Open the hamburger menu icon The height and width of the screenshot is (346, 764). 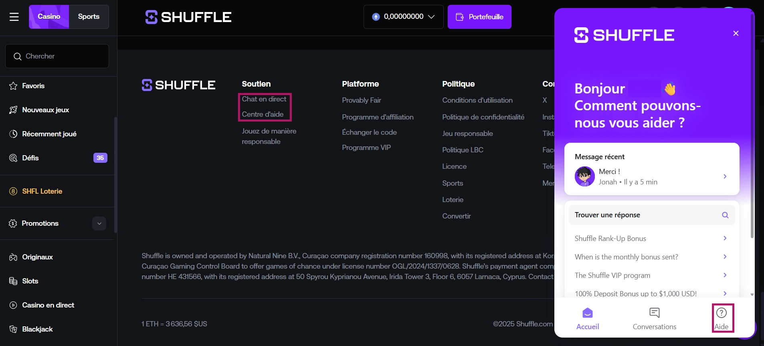pyautogui.click(x=14, y=17)
